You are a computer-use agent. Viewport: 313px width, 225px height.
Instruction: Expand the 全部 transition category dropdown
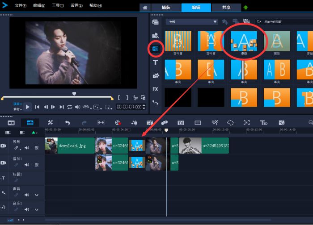215,21
